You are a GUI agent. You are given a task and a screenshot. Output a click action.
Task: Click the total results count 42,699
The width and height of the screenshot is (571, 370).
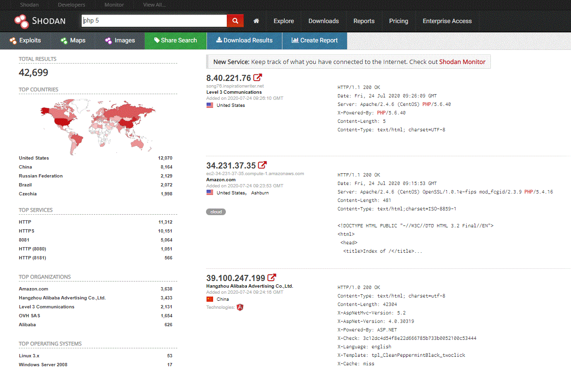click(x=33, y=72)
